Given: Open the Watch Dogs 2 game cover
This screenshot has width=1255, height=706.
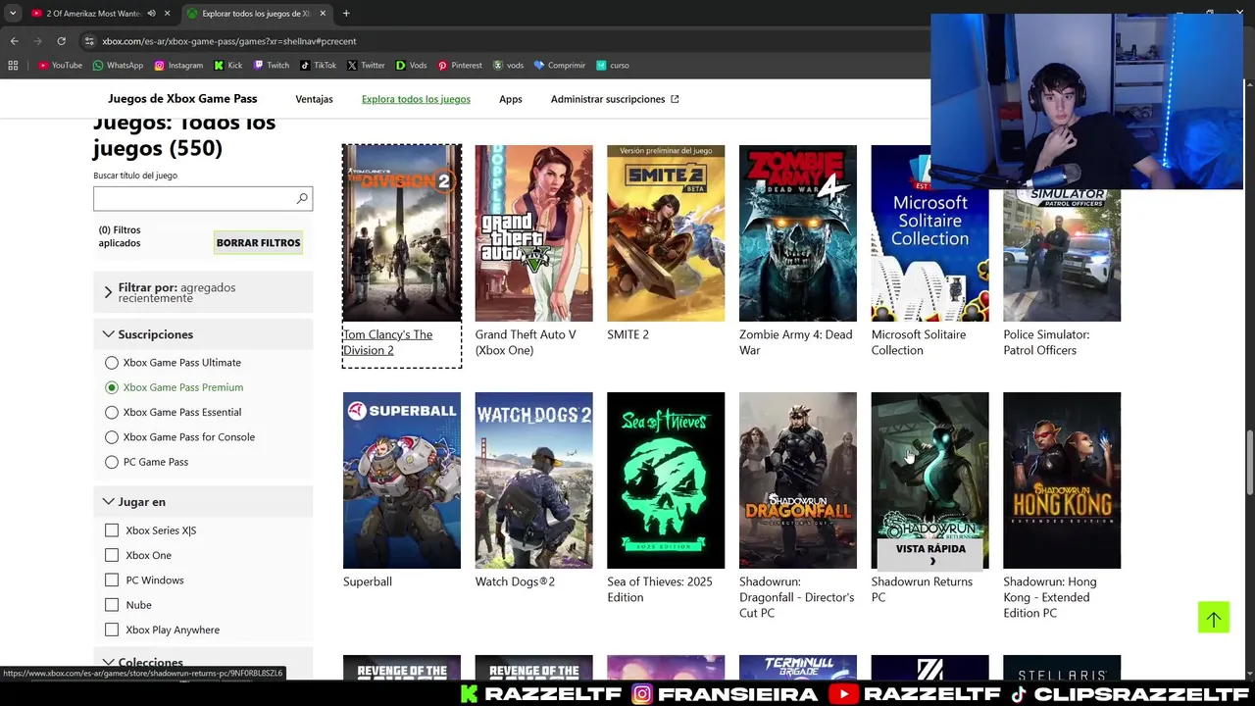Looking at the screenshot, I should click(533, 480).
